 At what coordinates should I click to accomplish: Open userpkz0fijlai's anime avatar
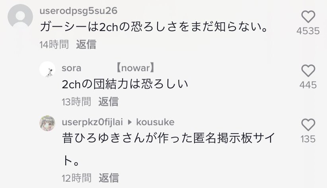click(x=47, y=123)
